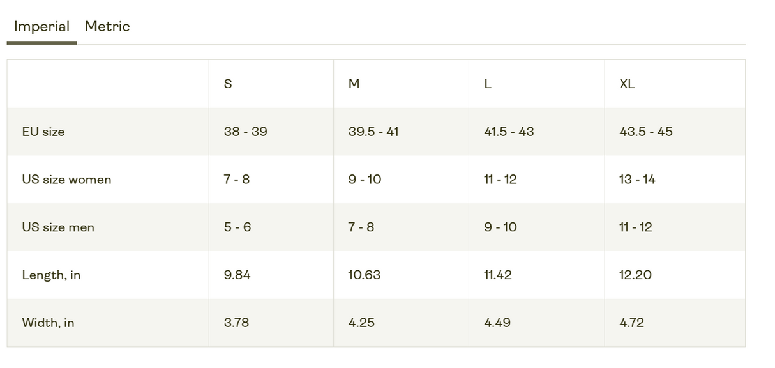Switch to the Metric tab

coord(107,27)
